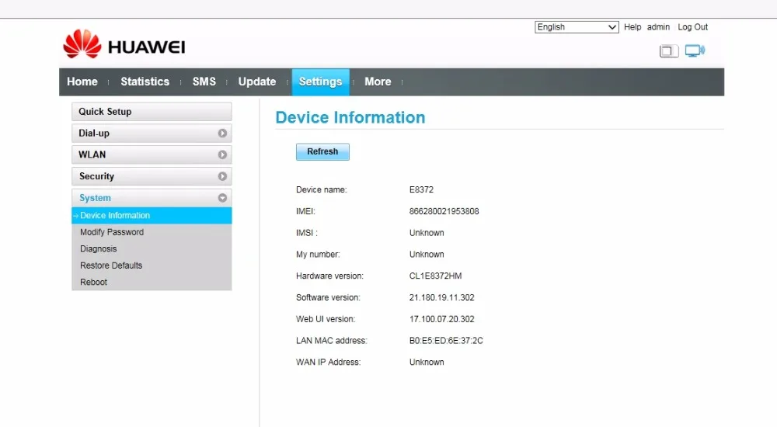Expand the Security arrow icon
This screenshot has width=777, height=427.
pos(222,176)
